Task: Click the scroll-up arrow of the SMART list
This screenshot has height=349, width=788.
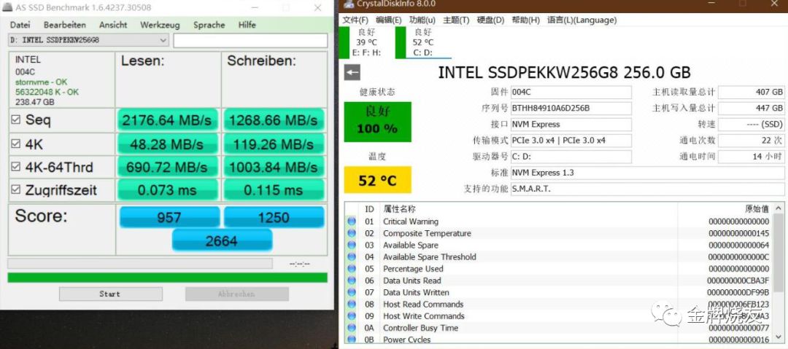Action: [x=778, y=208]
